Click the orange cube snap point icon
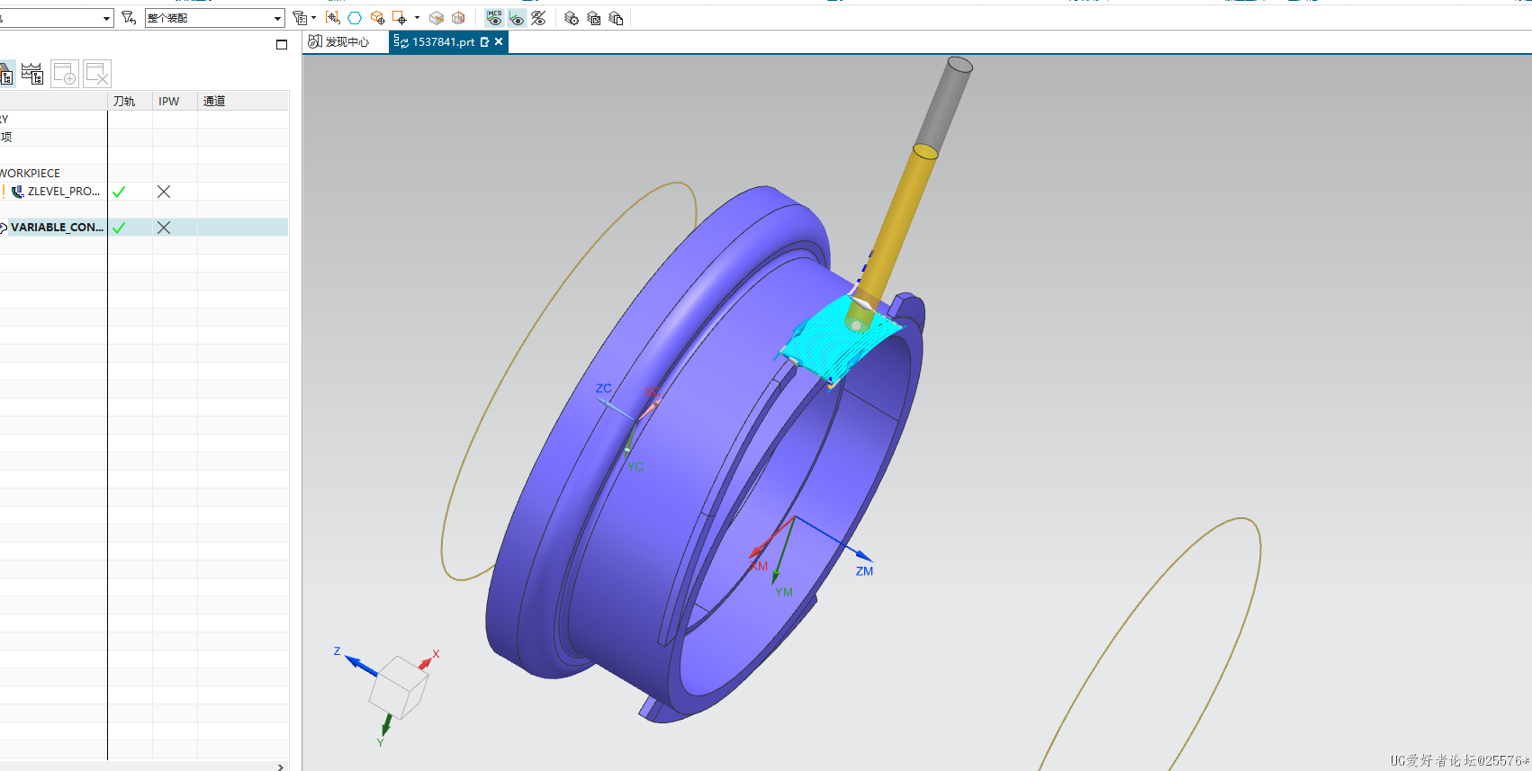 click(377, 18)
